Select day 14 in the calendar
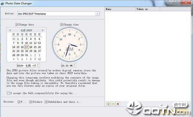Viewport: 193px width, 117px height. point(14,47)
